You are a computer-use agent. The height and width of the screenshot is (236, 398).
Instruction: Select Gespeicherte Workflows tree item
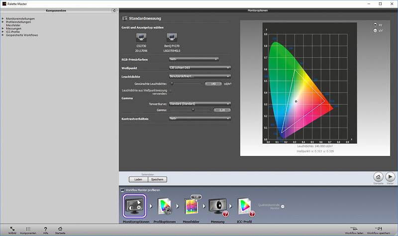point(22,35)
